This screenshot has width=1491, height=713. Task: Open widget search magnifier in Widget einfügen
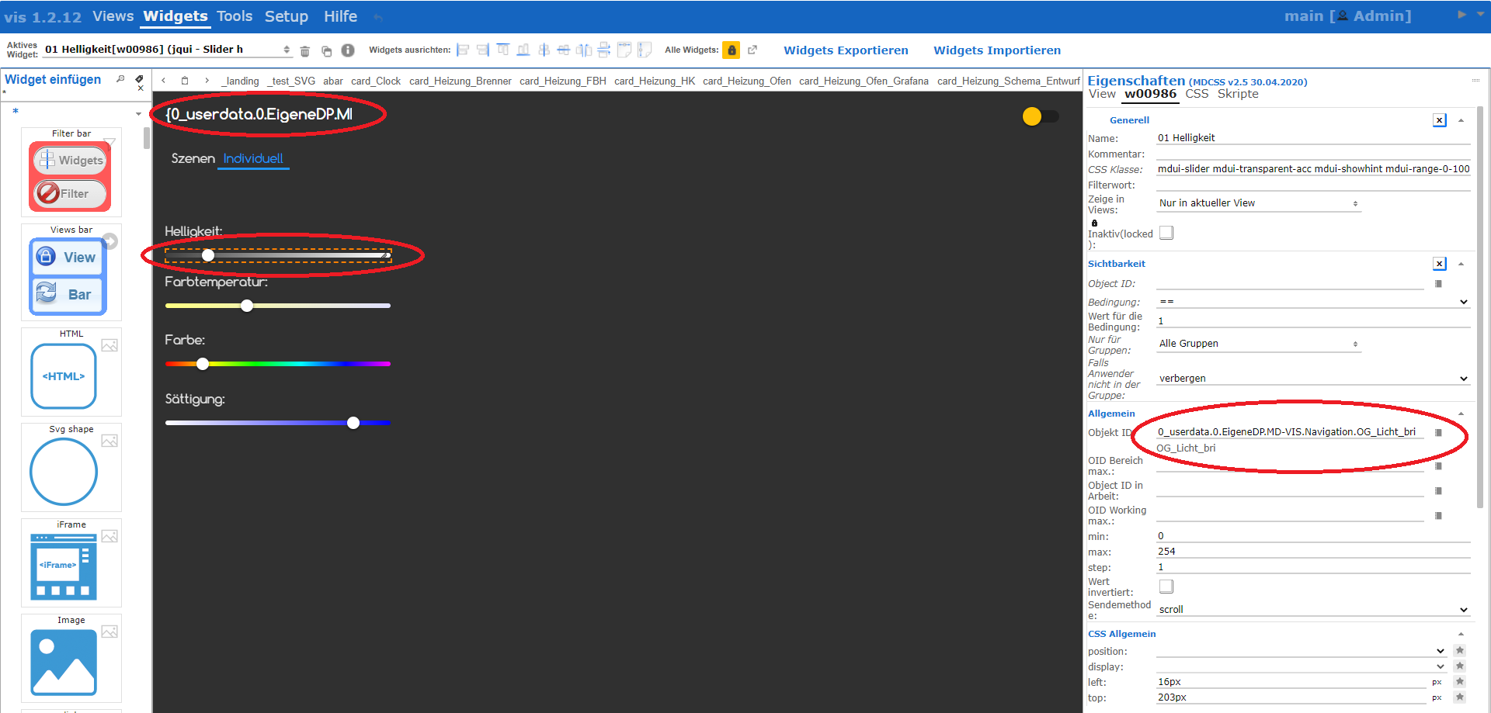pos(120,78)
